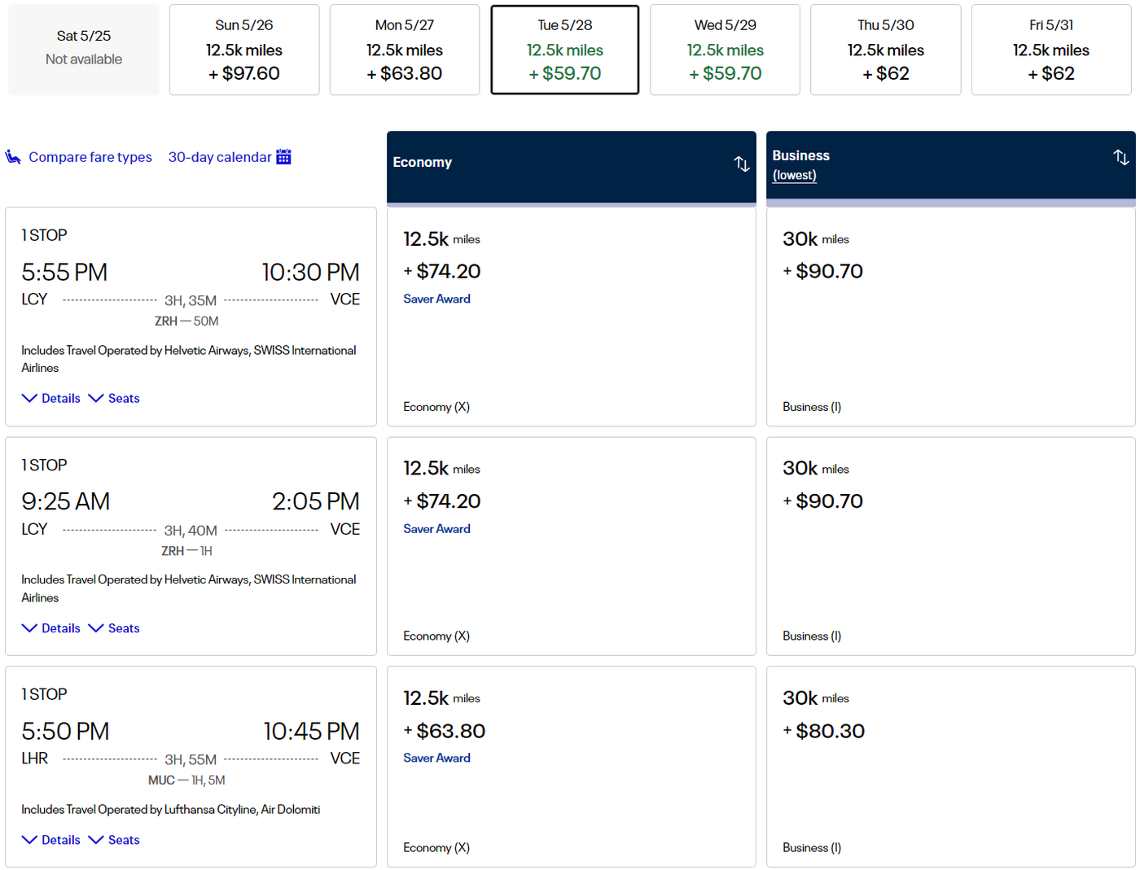Sort flights by Economy price arrows
This screenshot has width=1140, height=870.
pos(741,164)
